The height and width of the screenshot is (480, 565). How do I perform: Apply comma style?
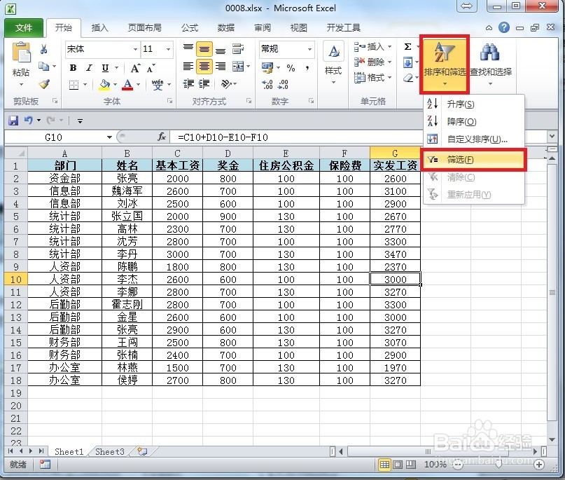[307, 68]
